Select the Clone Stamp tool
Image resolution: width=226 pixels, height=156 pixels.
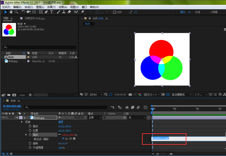pos(64,12)
